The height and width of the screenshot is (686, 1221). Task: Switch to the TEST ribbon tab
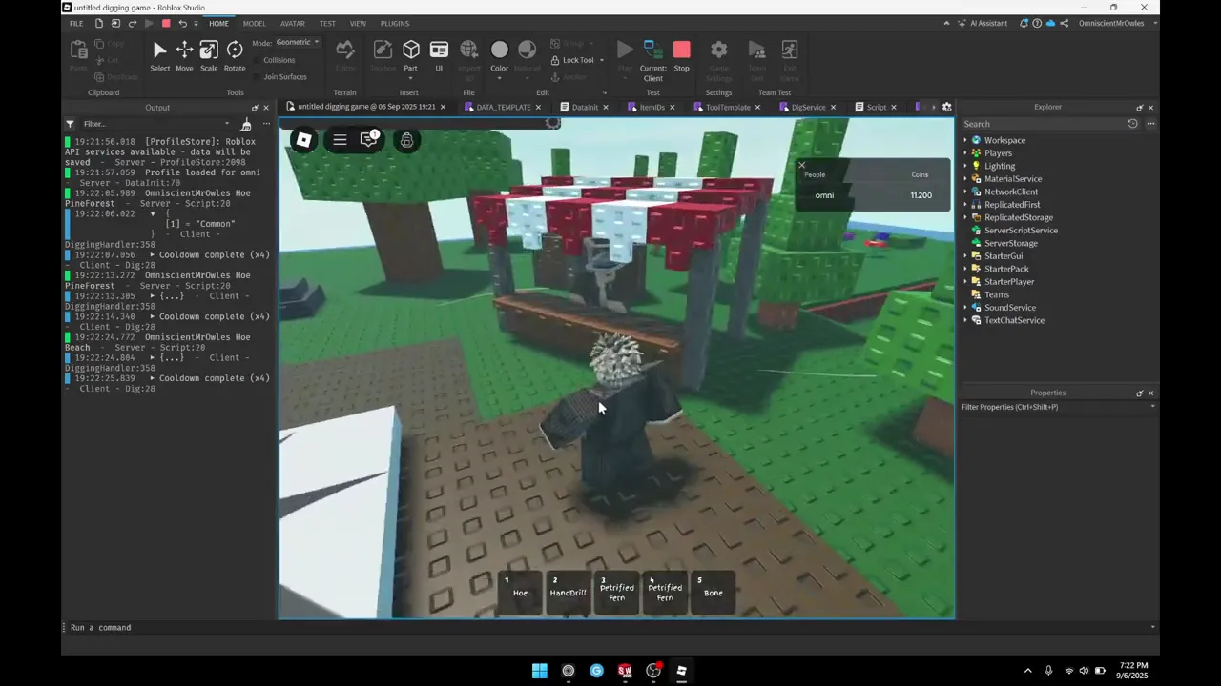(x=327, y=23)
